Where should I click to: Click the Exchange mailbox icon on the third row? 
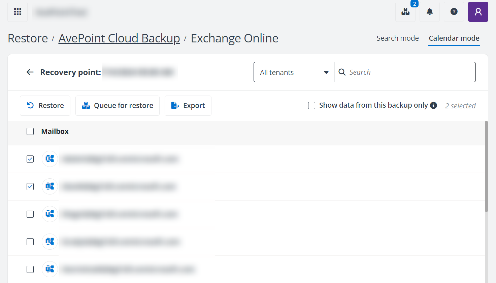coord(49,214)
